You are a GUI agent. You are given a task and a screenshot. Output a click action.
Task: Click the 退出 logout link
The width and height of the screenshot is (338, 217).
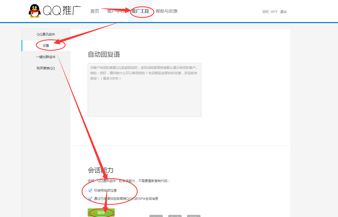pos(283,12)
